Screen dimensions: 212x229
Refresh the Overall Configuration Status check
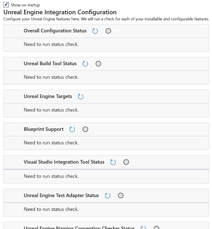(95, 31)
